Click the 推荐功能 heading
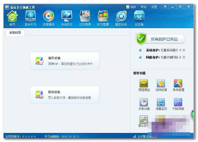Image resolution: width=198 pixels, height=142 pixels. tap(139, 73)
